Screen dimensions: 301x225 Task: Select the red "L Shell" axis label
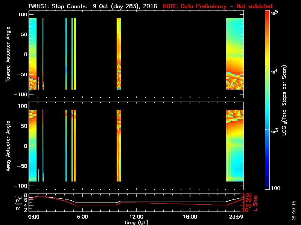[x=255, y=202]
